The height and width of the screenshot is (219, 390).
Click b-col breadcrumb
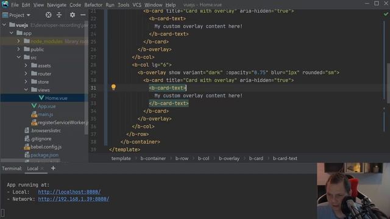(x=204, y=158)
